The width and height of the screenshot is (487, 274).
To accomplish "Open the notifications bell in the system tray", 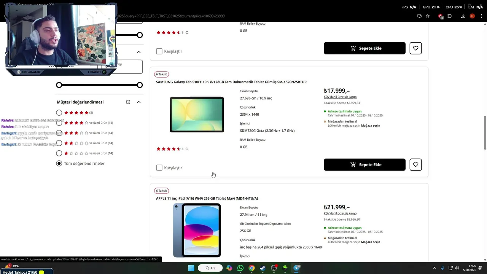I will (x=480, y=268).
